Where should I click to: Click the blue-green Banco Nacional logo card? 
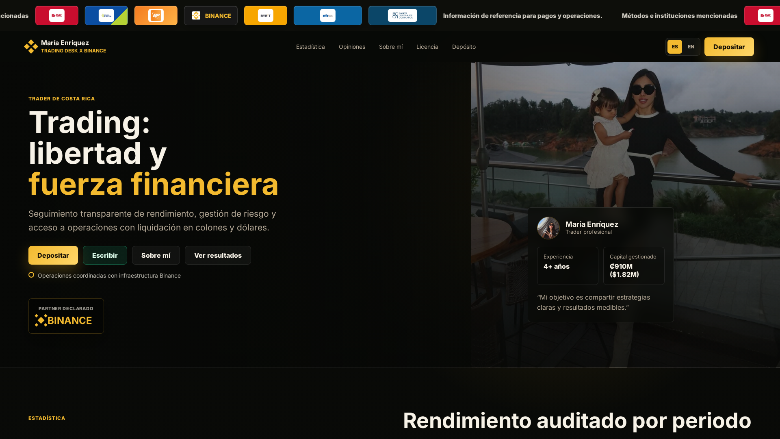coord(106,15)
